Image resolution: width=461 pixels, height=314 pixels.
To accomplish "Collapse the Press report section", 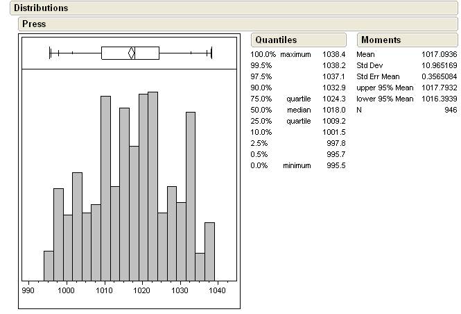I will click(34, 24).
